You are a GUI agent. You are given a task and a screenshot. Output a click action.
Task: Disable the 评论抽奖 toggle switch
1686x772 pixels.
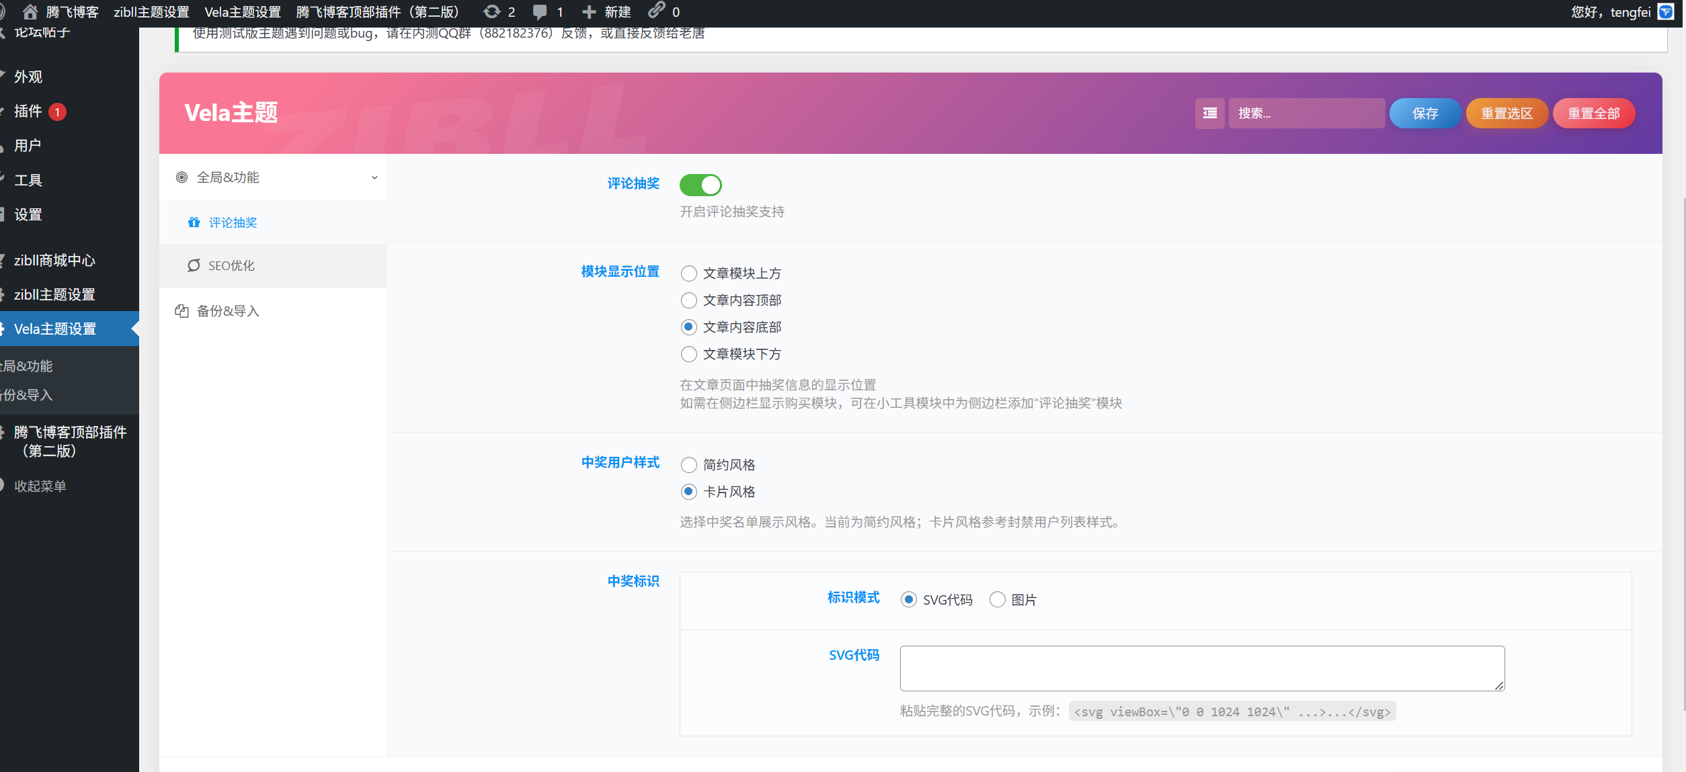700,185
